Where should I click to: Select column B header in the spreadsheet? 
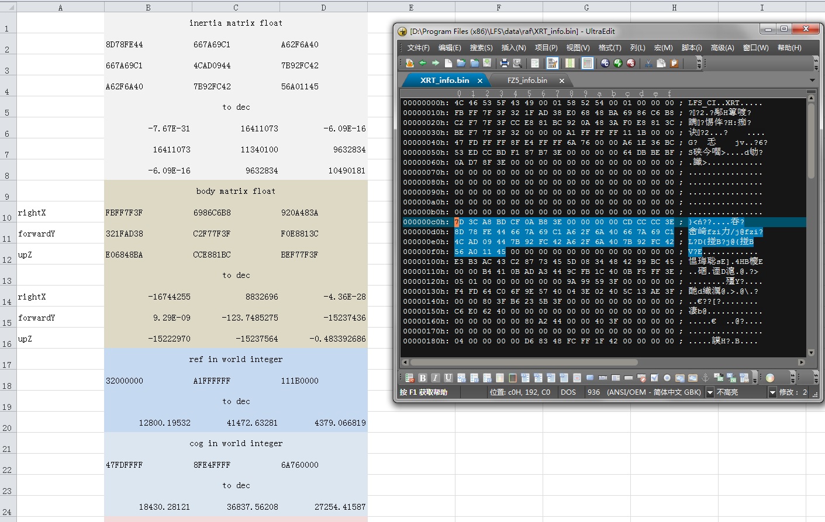pyautogui.click(x=148, y=7)
